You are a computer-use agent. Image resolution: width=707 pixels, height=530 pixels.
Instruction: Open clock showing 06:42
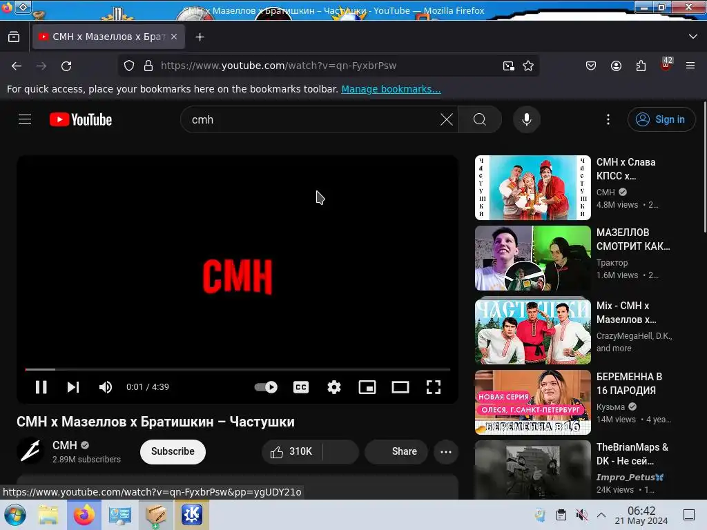click(x=641, y=515)
